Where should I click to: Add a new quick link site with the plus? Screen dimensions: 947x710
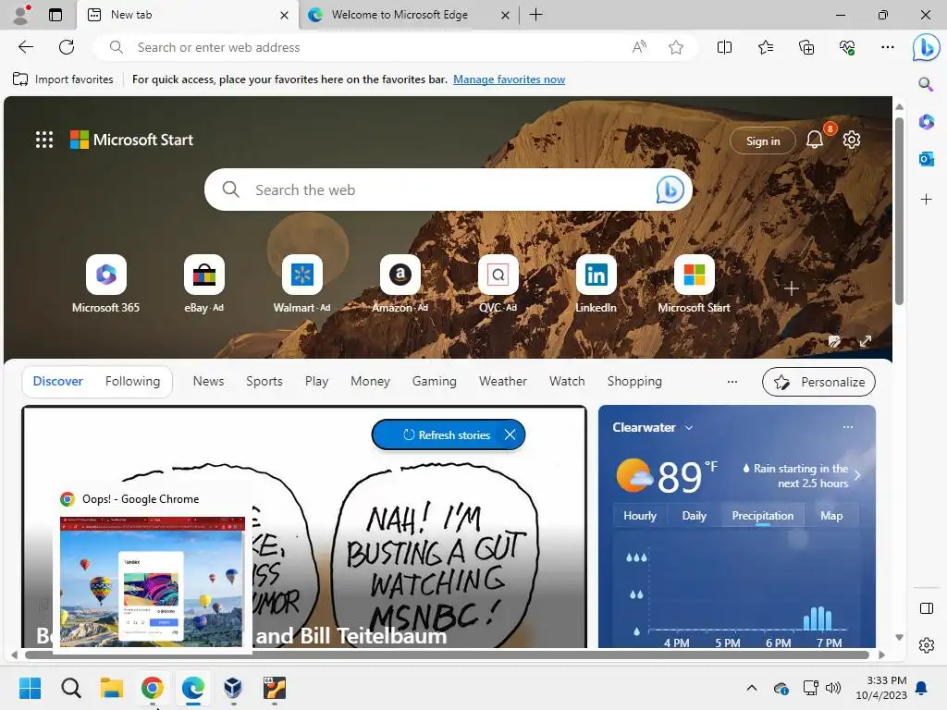click(792, 288)
